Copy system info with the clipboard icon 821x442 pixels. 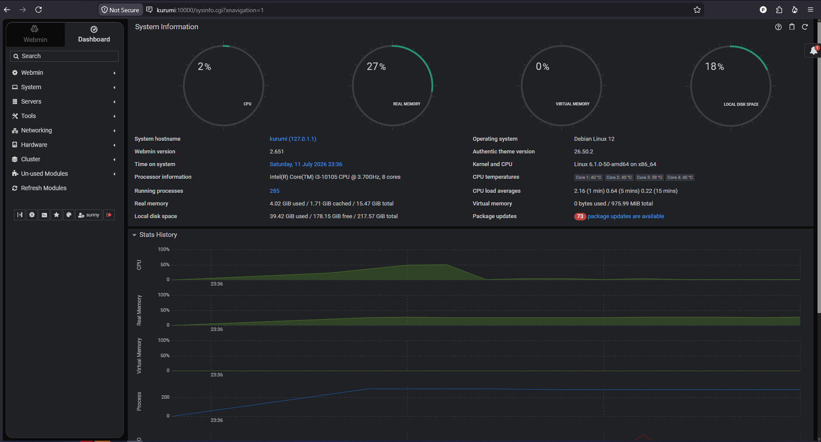[792, 27]
